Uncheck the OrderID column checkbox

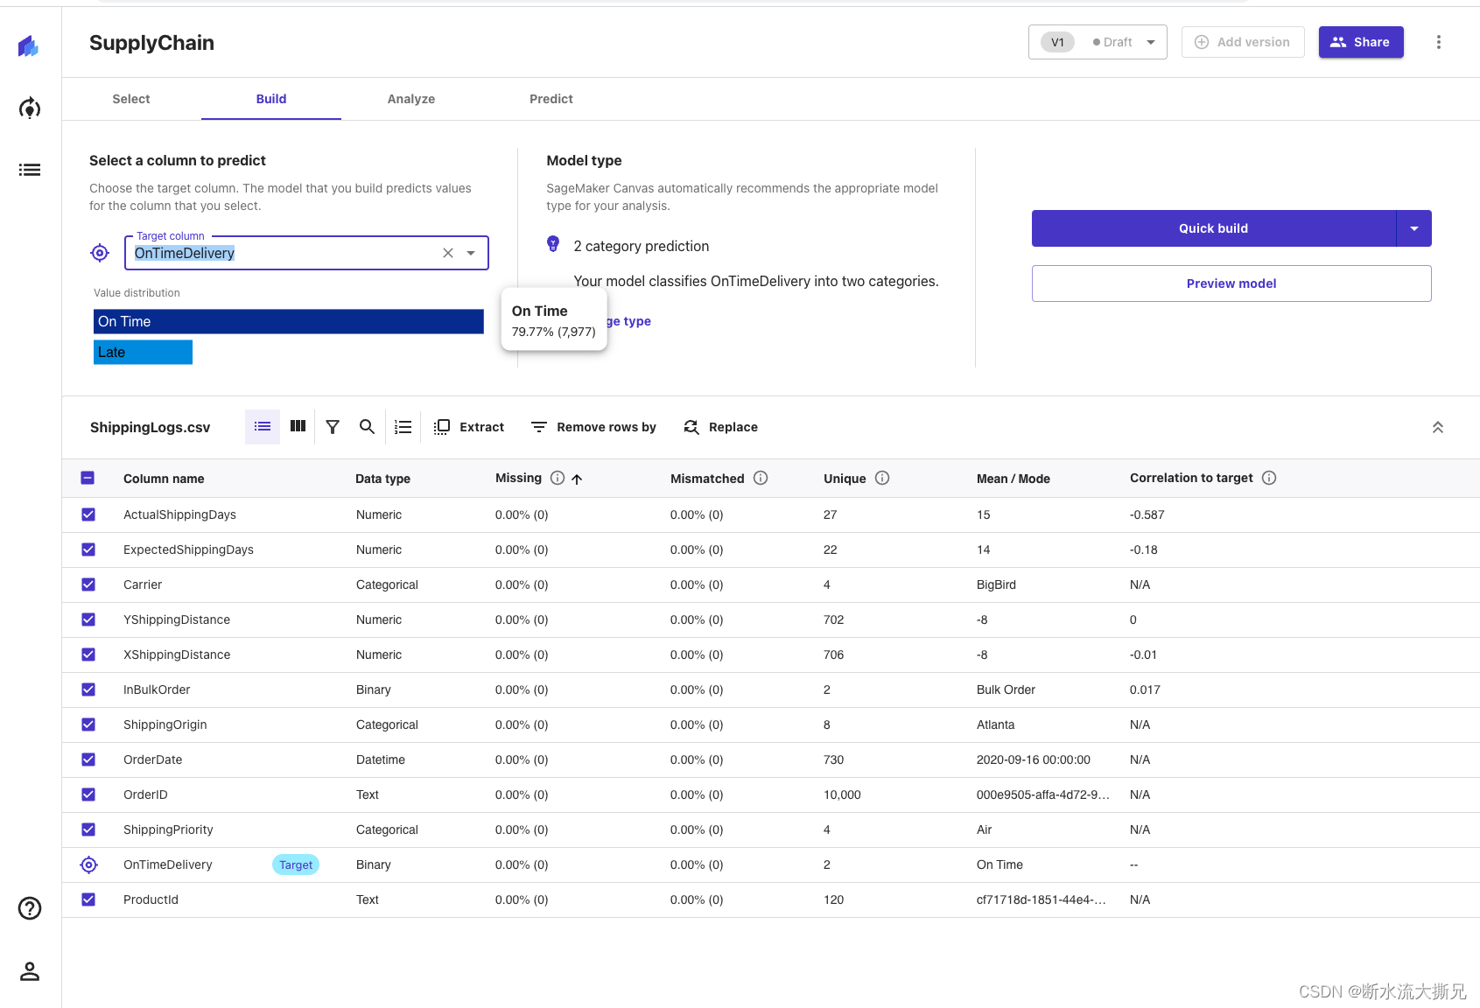point(88,794)
